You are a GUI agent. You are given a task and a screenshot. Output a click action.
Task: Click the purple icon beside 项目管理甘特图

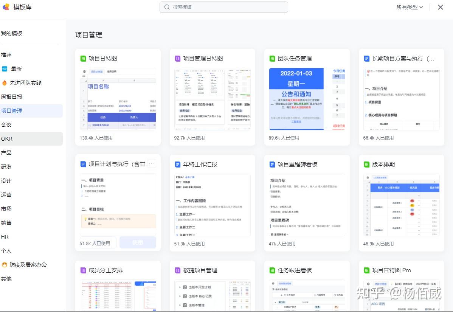point(178,58)
